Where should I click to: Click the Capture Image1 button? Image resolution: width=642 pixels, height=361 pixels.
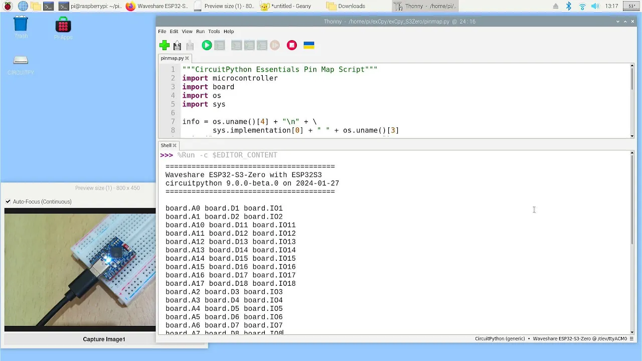tap(104, 339)
